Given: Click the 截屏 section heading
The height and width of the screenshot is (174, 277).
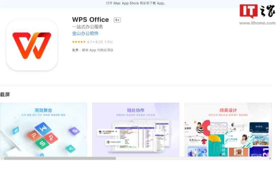Looking at the screenshot, I should pos(5,94).
